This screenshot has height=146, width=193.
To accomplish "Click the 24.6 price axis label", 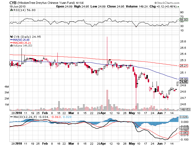I will pyautogui.click(x=183, y=104).
